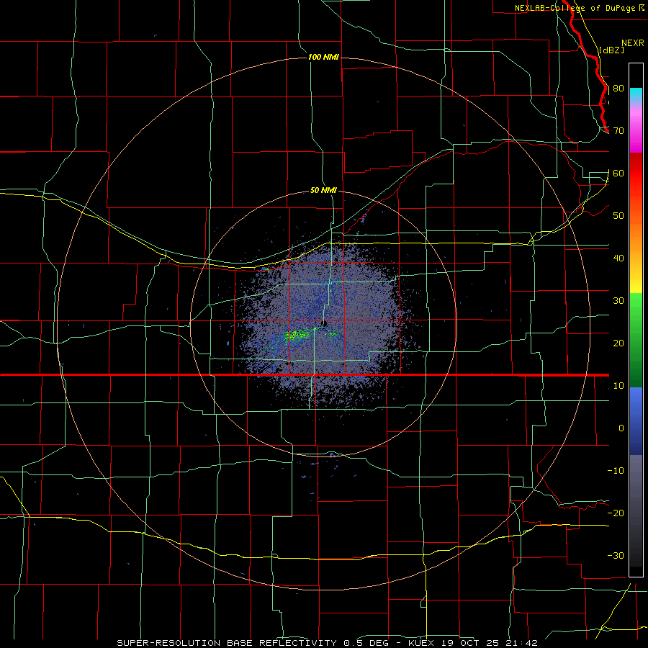Click the 50 value on the dBZ scale
This screenshot has width=648, height=648.
pos(618,216)
